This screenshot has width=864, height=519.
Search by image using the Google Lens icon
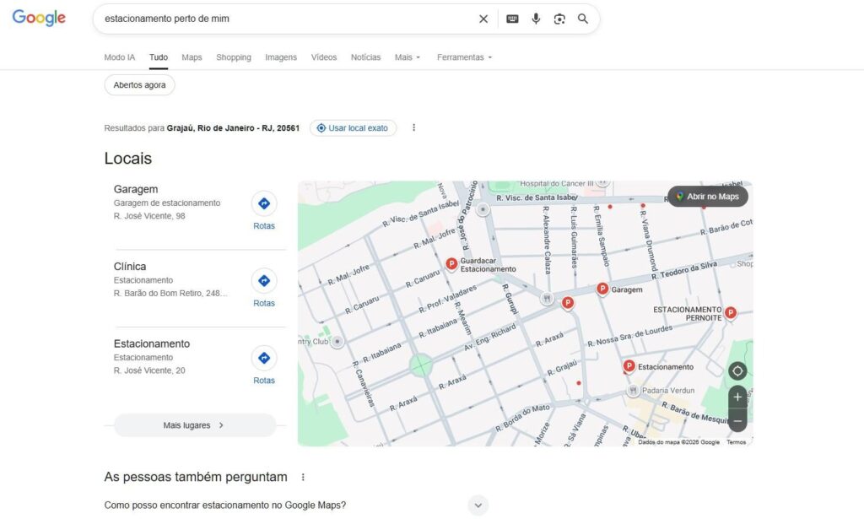coord(559,18)
